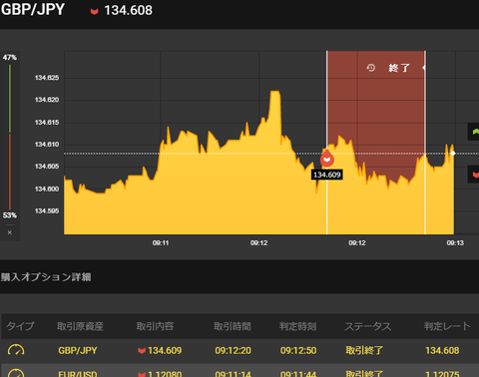Click EUR/USD asset name in the table row

[x=78, y=374]
